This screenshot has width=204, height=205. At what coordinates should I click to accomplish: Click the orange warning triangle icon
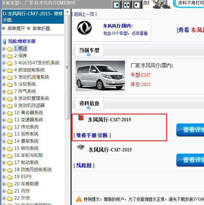point(79,199)
